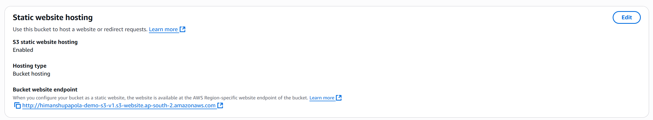The image size is (653, 120).
Task: Click the Hosting type label
Action: pos(29,66)
